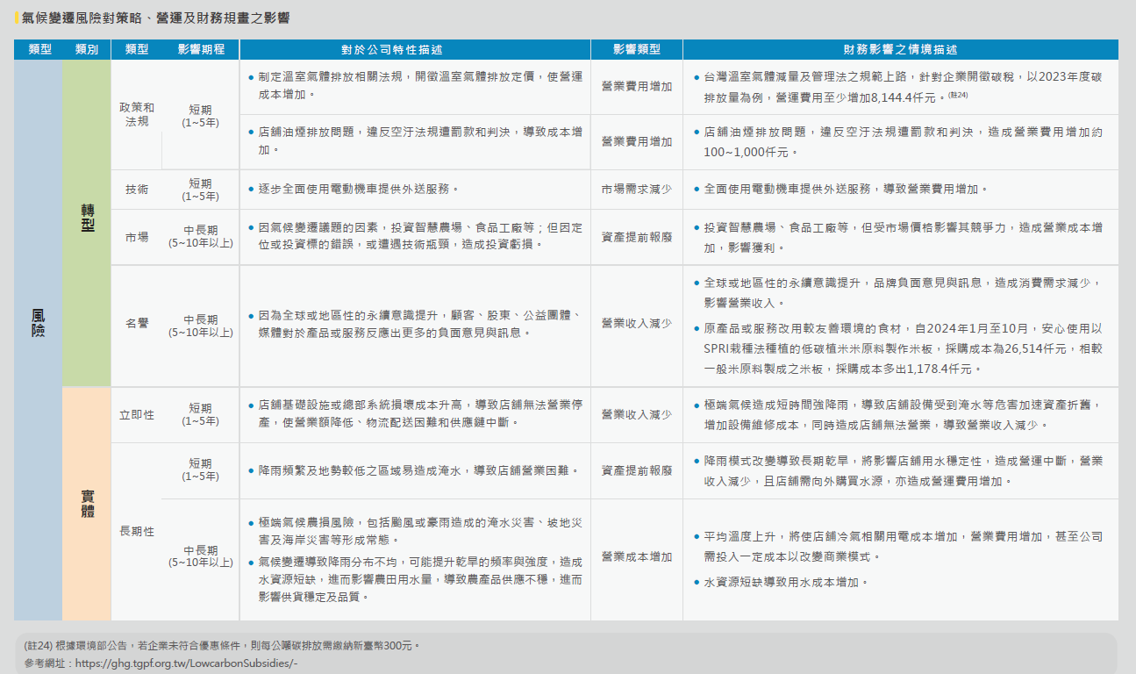The height and width of the screenshot is (674, 1136).
Task: Select the blue 風險 category cell
Action: (x=38, y=323)
